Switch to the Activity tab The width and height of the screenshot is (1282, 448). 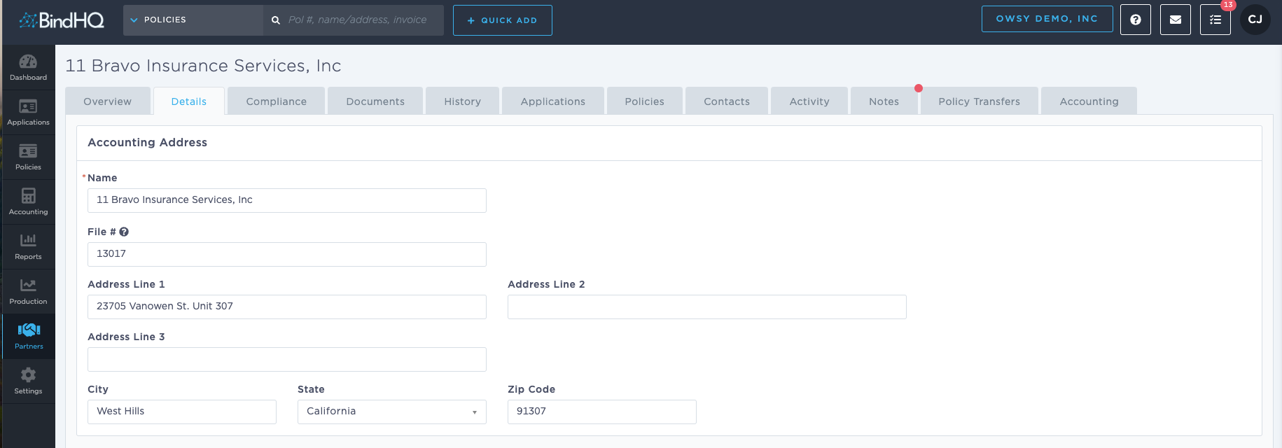(x=809, y=101)
